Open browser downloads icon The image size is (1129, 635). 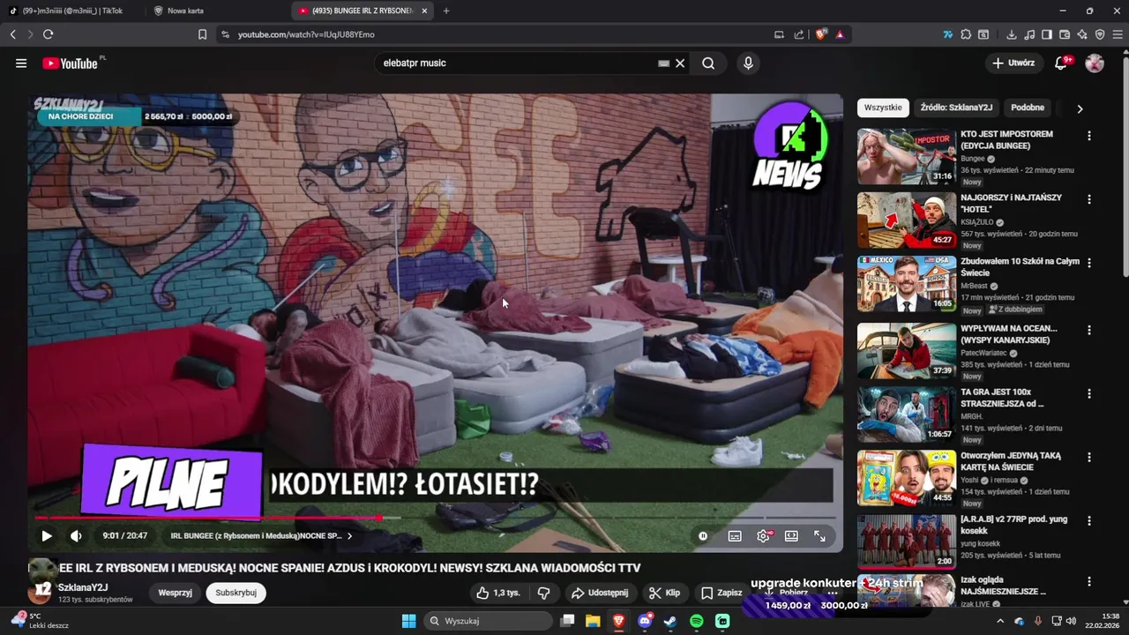pos(1012,34)
